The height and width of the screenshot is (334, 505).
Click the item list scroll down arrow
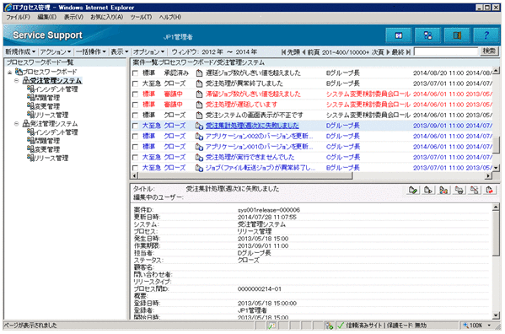(x=497, y=168)
